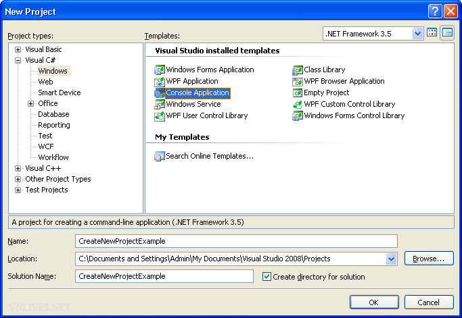462x318 pixels.
Task: Expand the Visual C++ tree node
Action: (18, 168)
